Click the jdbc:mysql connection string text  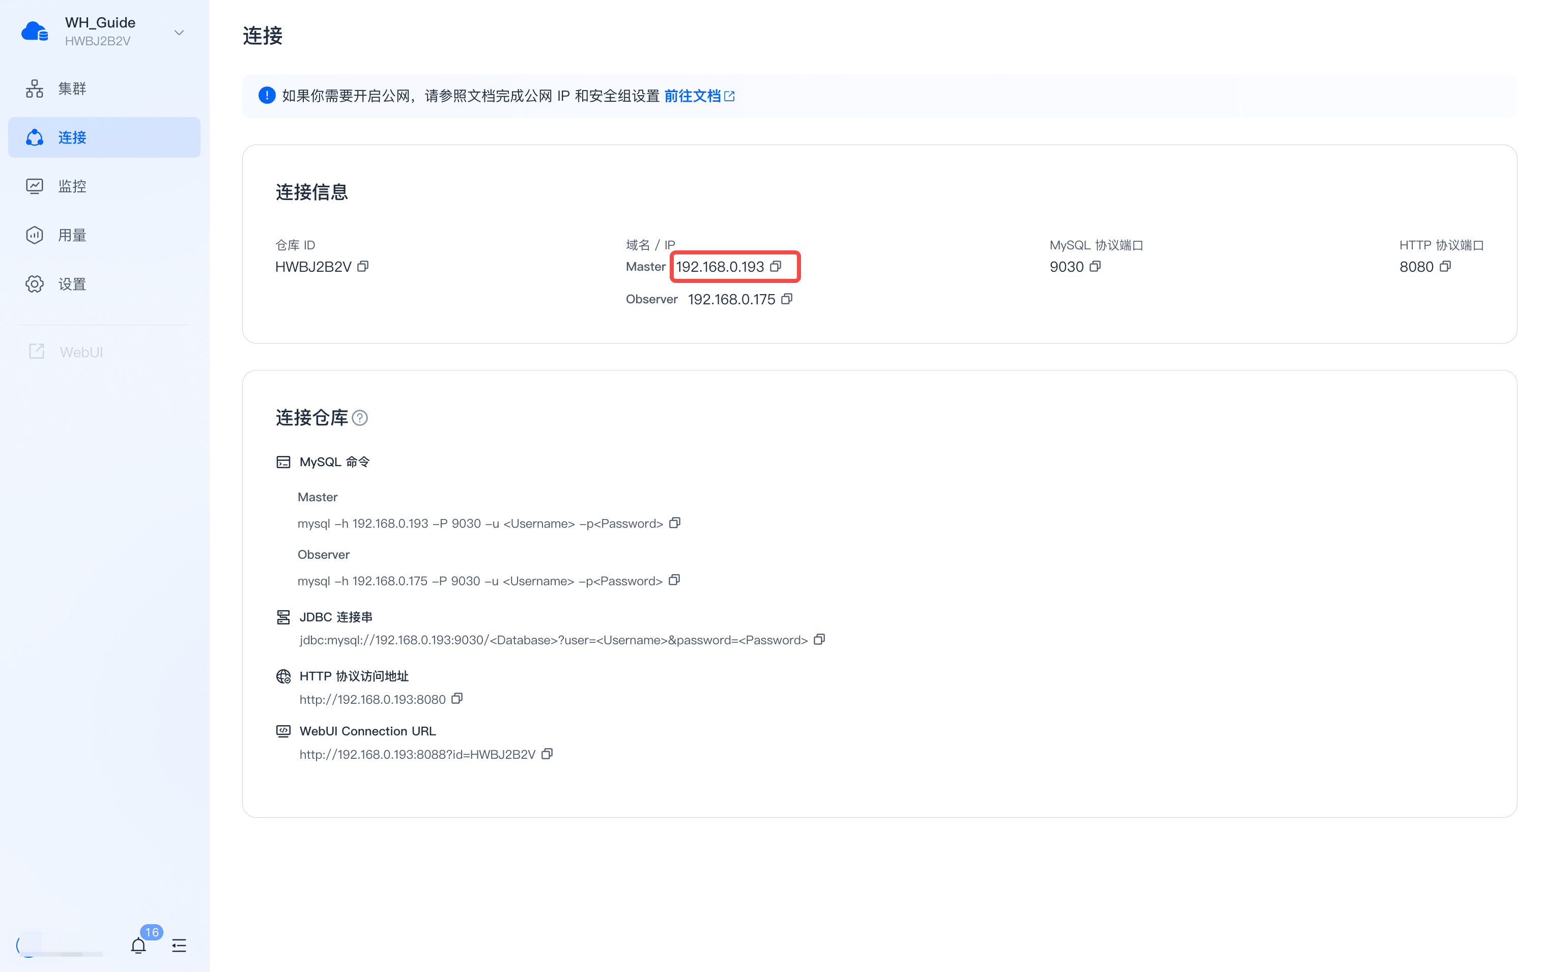[x=553, y=640]
